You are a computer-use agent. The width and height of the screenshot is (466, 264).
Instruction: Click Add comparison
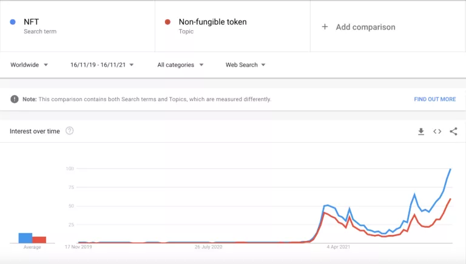[365, 27]
